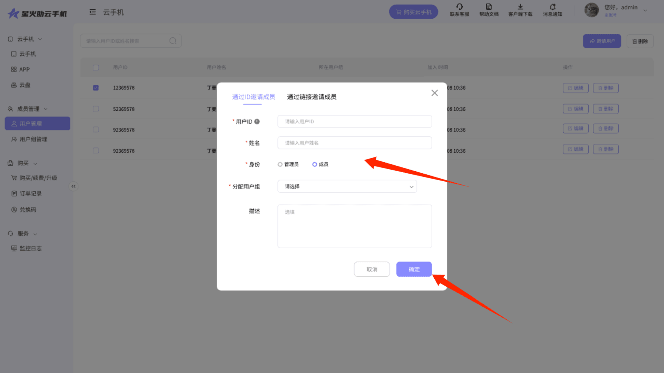Click the 客户端下载 download icon
This screenshot has height=373, width=664.
tap(520, 7)
